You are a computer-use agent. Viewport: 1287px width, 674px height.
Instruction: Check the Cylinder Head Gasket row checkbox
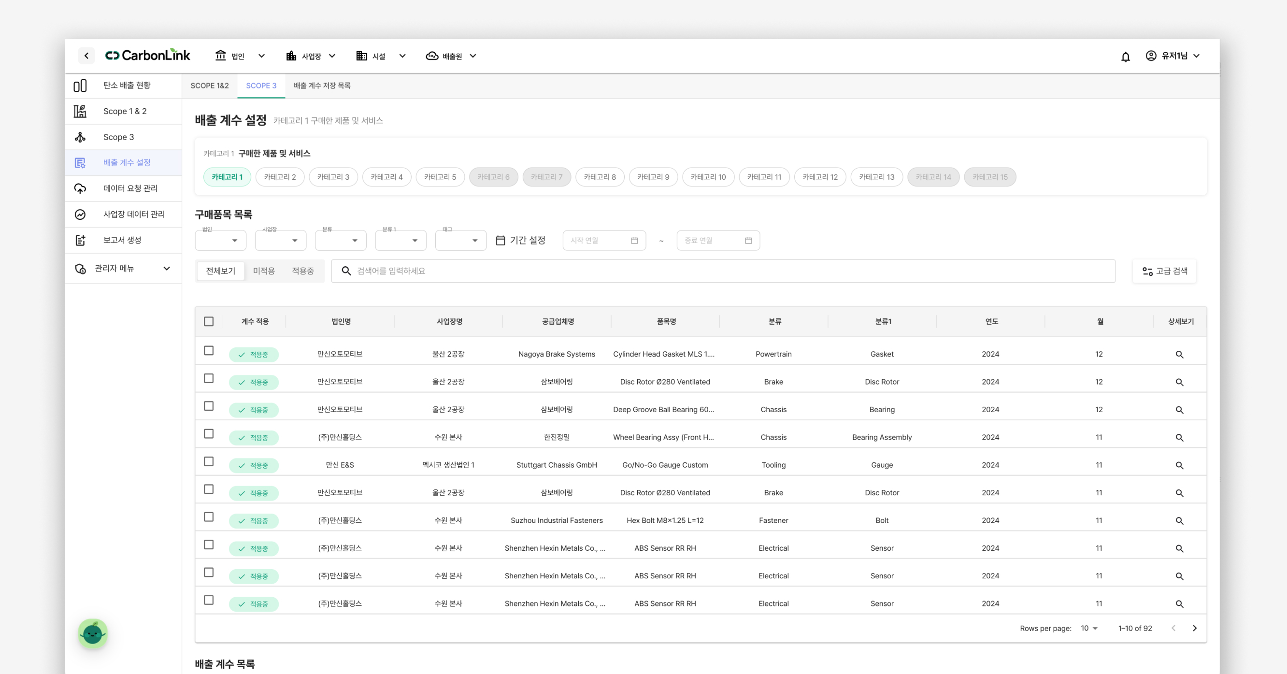tap(209, 351)
